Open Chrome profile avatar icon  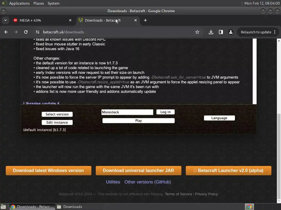(231, 32)
